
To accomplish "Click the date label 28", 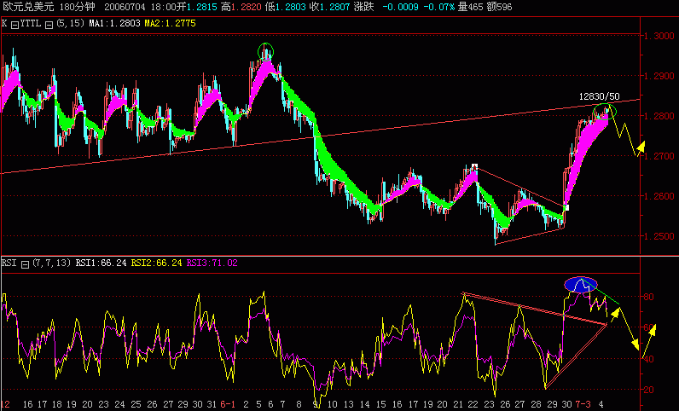I will pos(536,404).
